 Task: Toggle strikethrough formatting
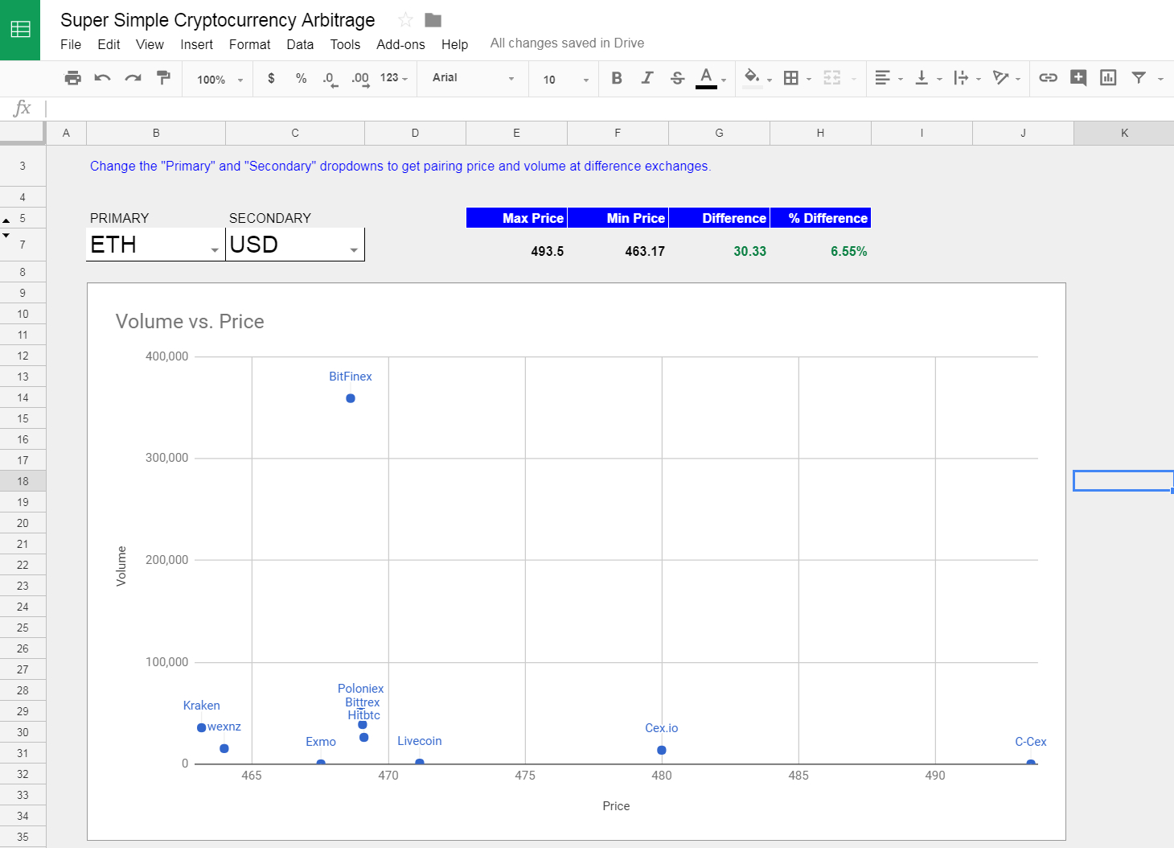coord(677,78)
